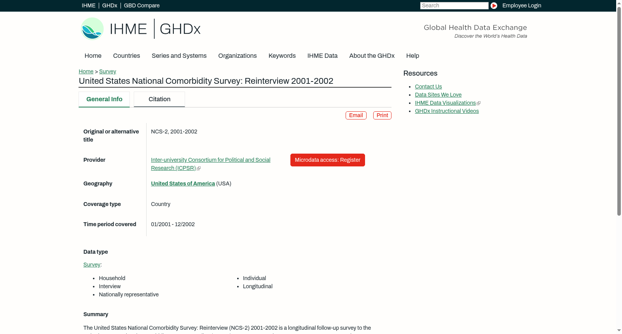Click the Employee Login link
The width and height of the screenshot is (622, 334).
click(x=522, y=5)
